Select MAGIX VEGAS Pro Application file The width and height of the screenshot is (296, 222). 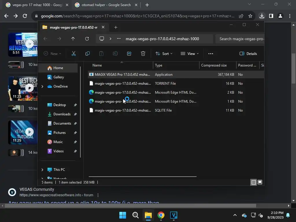(176, 75)
